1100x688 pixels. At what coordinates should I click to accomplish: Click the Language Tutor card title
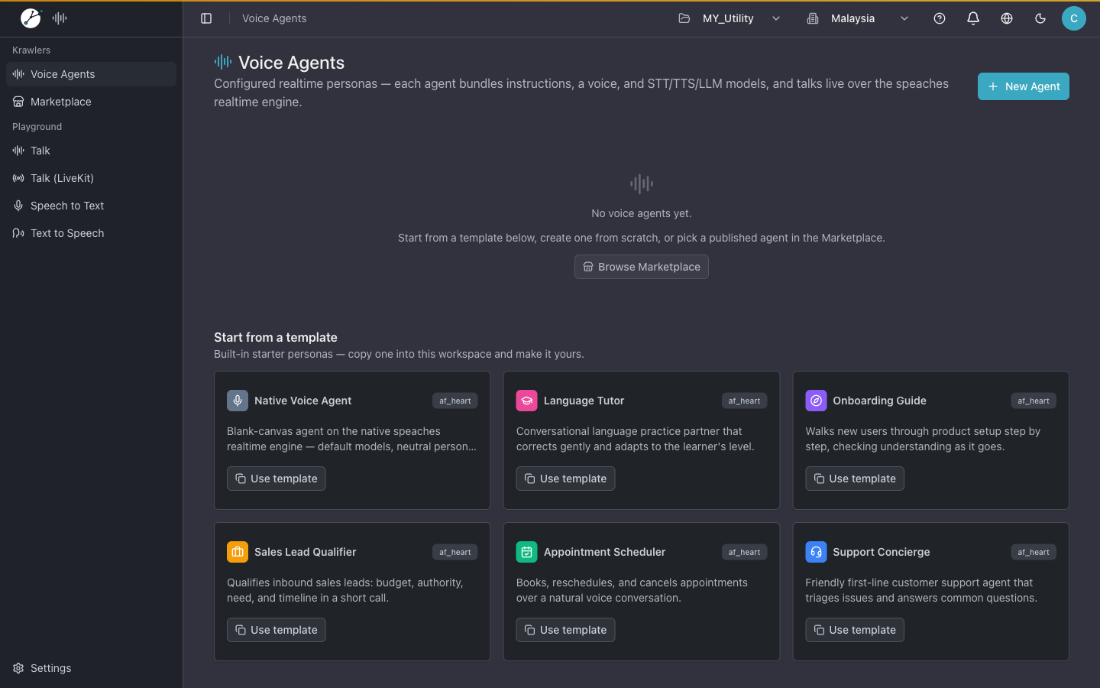(584, 401)
